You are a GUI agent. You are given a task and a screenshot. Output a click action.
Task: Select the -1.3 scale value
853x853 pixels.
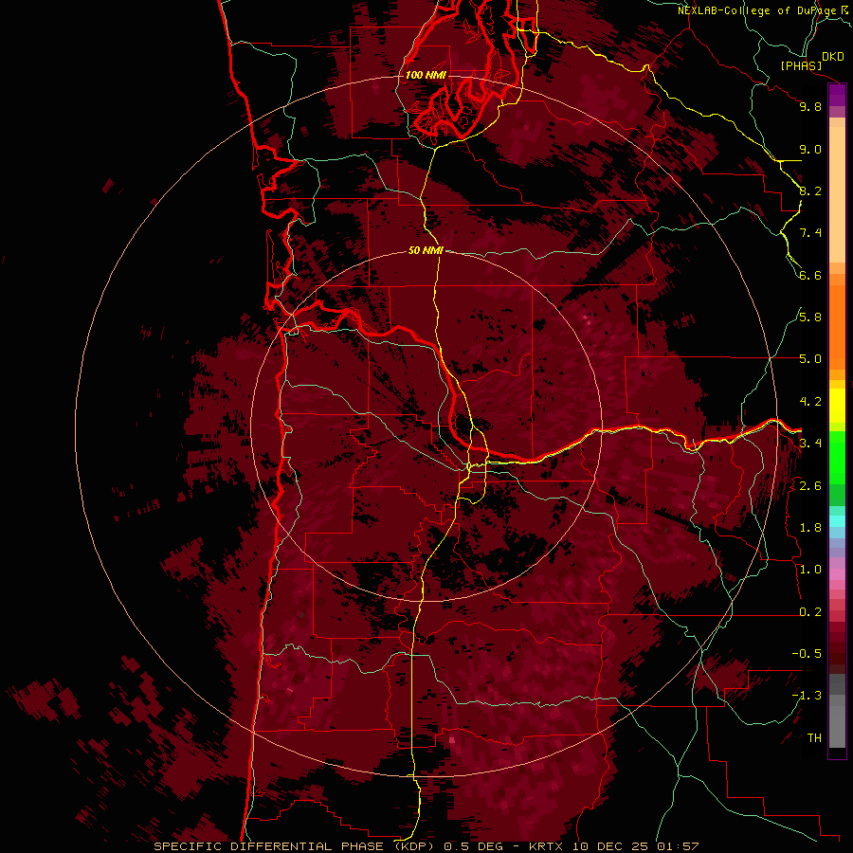click(x=807, y=696)
